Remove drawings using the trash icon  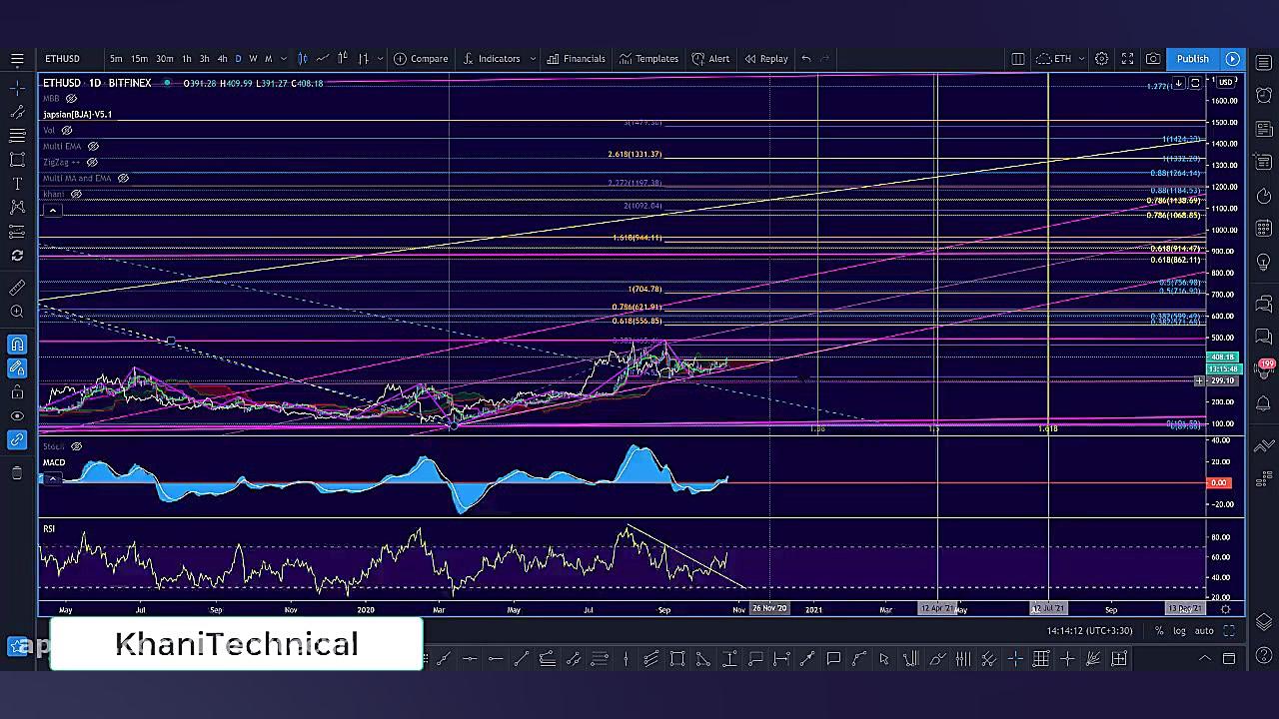[17, 473]
